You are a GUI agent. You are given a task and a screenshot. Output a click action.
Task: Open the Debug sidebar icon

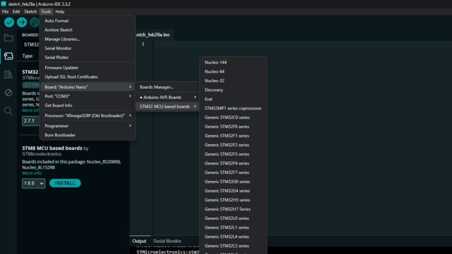[x=8, y=93]
